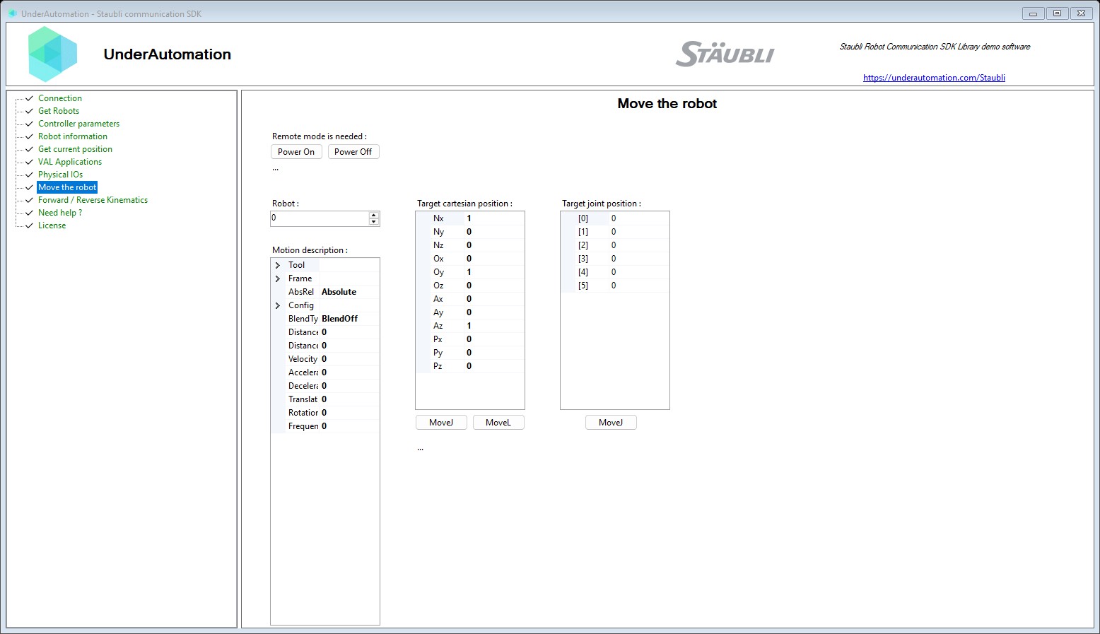Open the underautomation.com/Staubli link
This screenshot has height=634, width=1100.
pos(934,78)
